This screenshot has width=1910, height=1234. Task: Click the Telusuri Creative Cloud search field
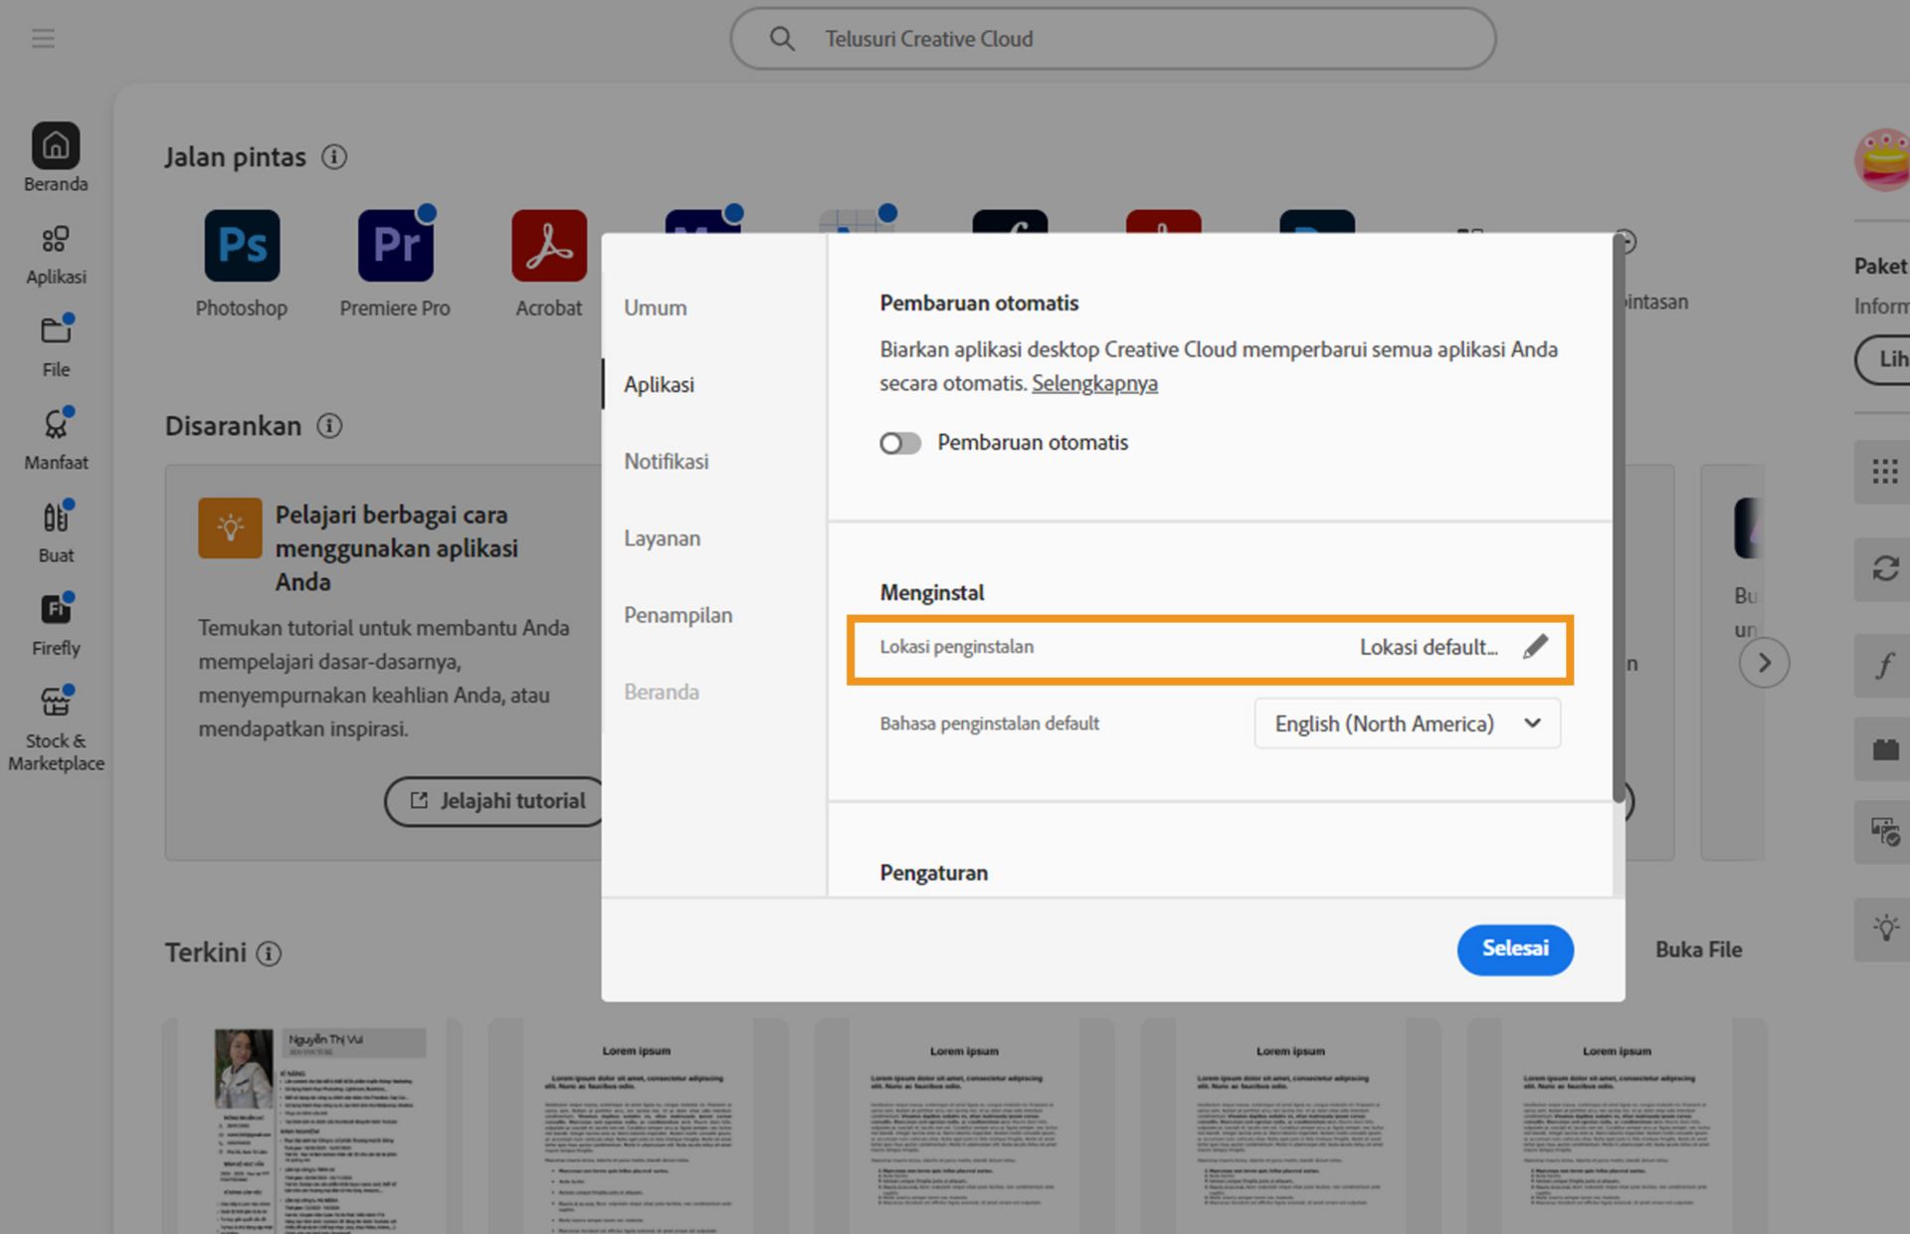pyautogui.click(x=1114, y=39)
